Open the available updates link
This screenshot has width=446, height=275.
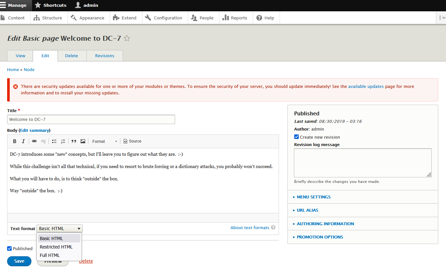click(366, 86)
